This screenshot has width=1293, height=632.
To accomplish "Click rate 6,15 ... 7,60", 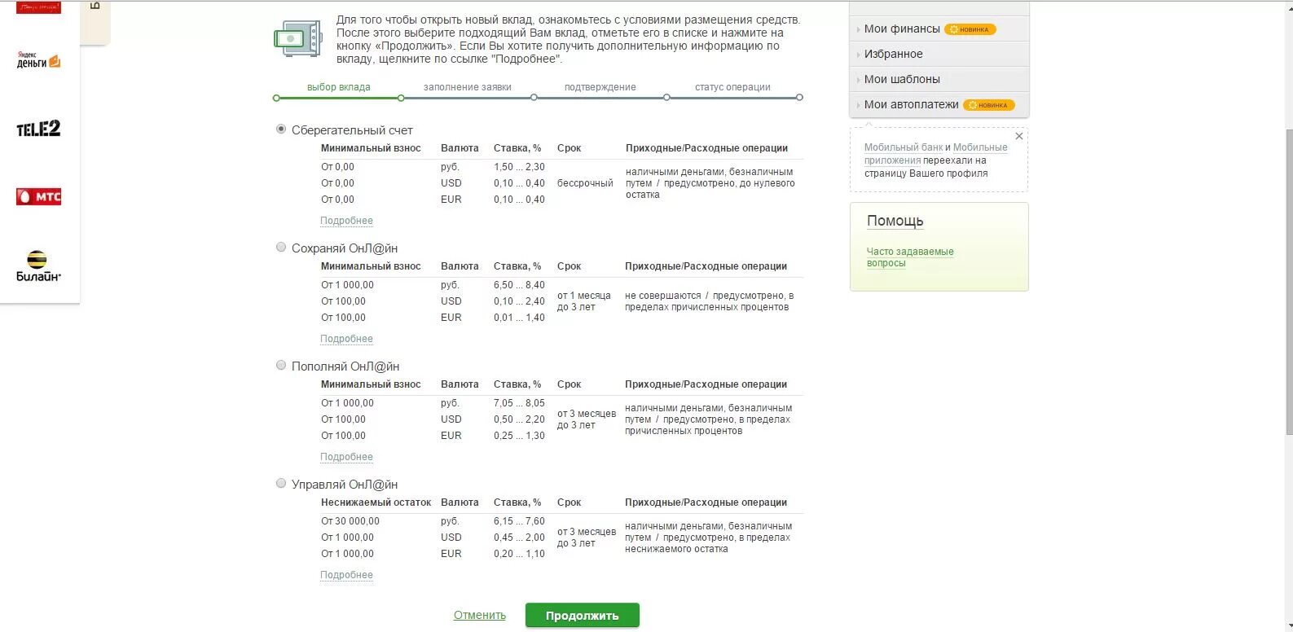I will [519, 521].
